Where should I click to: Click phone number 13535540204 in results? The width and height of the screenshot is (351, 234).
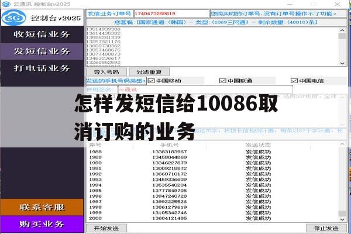tap(170, 185)
